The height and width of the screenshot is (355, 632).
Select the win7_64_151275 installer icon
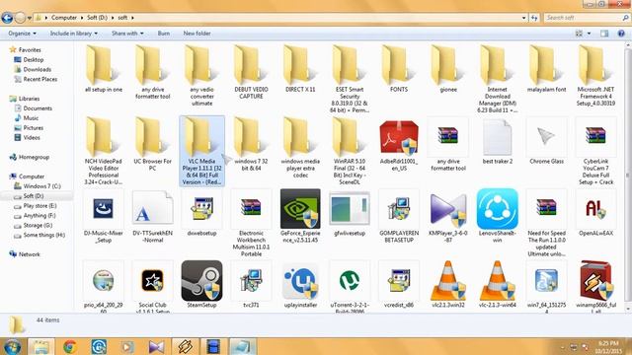click(546, 280)
